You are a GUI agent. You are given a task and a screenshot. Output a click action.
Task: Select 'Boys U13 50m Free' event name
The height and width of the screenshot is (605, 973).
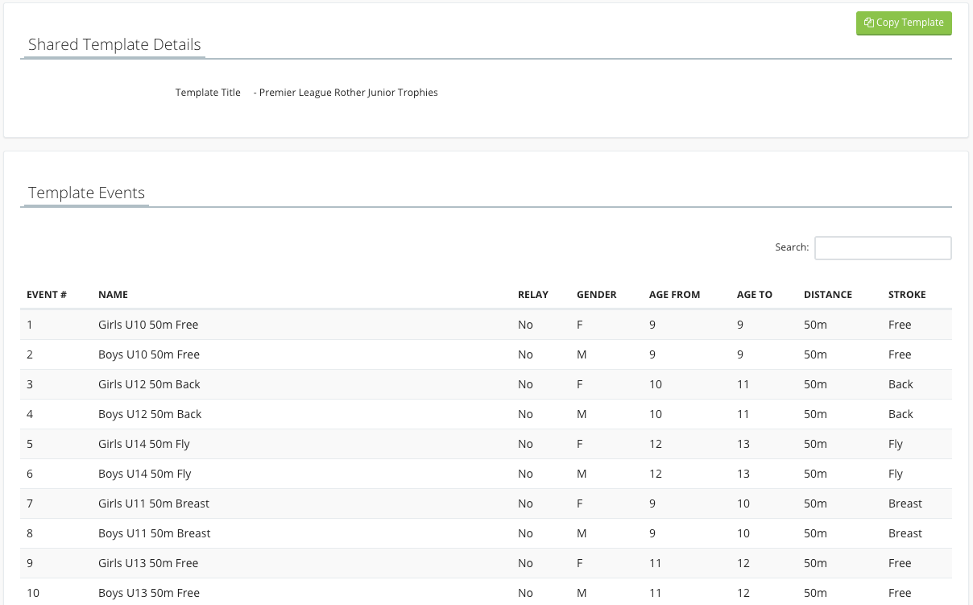click(x=149, y=593)
